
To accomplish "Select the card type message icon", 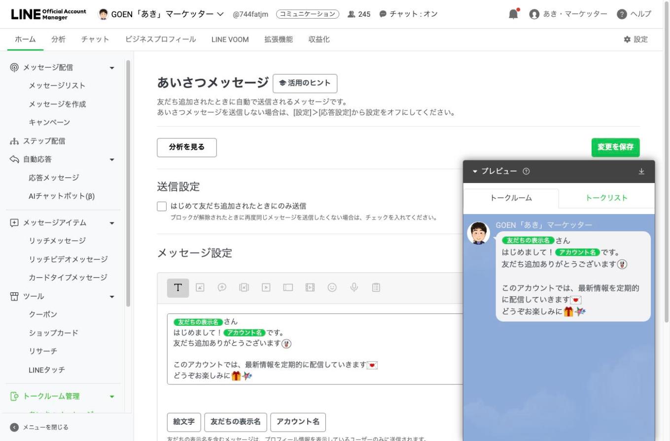I will [244, 288].
